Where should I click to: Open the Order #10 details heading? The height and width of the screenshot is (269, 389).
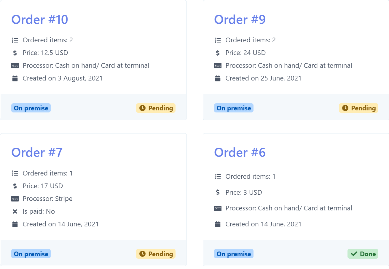click(39, 20)
